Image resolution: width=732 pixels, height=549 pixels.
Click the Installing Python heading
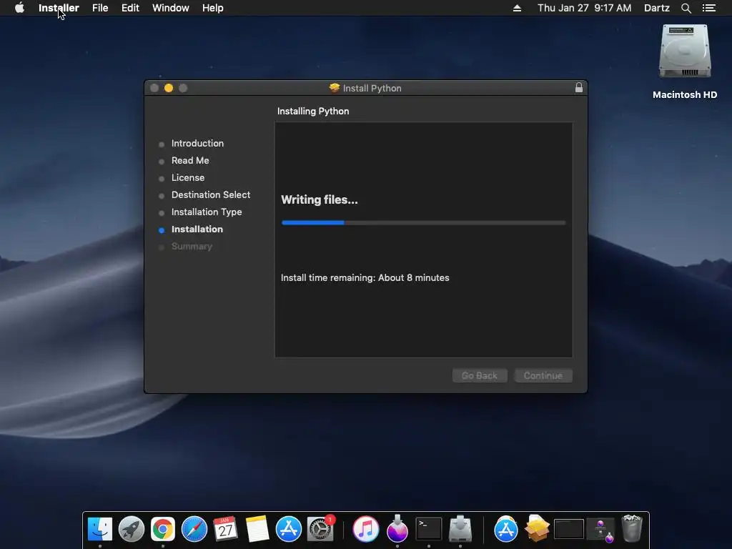click(x=313, y=111)
